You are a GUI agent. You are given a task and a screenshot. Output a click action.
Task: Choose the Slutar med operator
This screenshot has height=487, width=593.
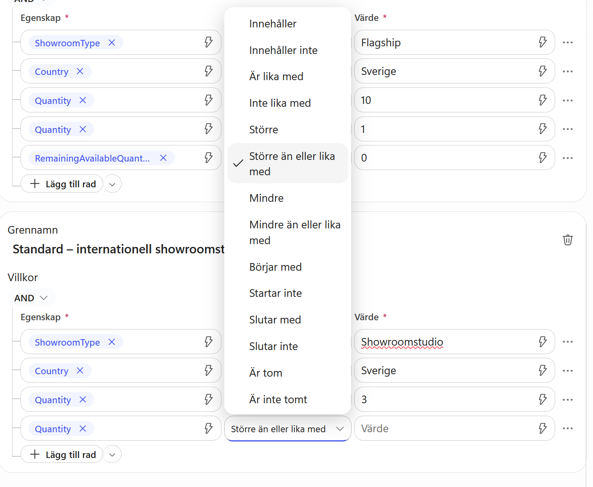click(x=288, y=320)
